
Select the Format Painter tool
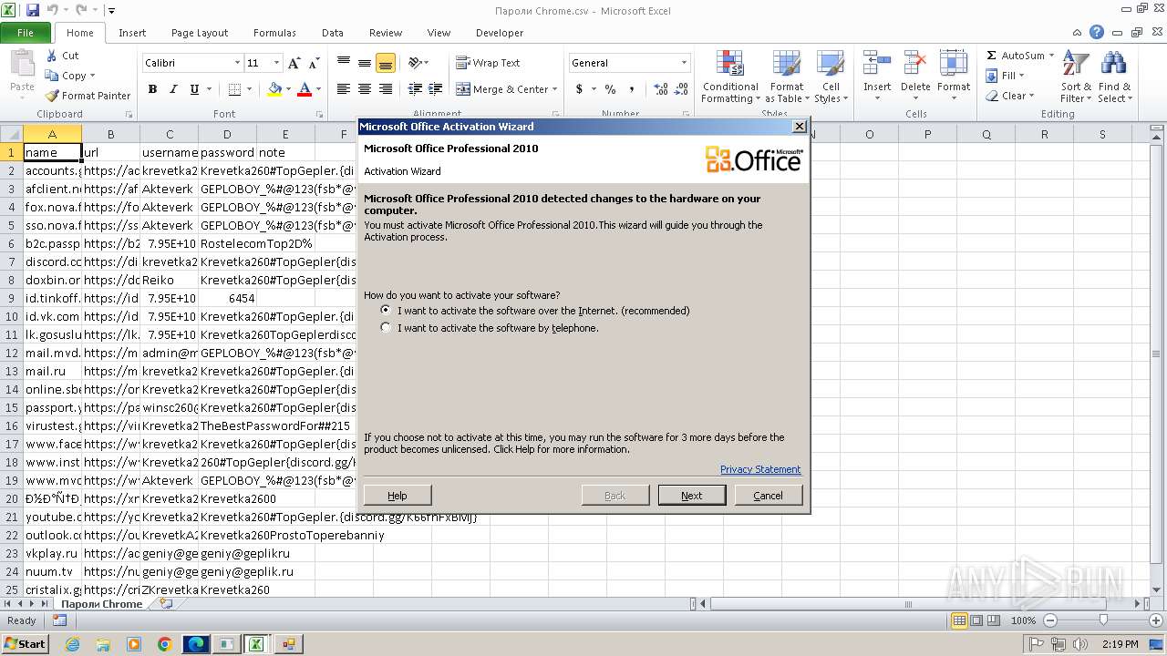click(88, 96)
